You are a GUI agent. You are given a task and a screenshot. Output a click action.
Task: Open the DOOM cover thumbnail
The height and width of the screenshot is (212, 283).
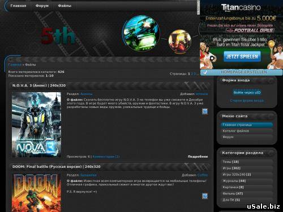[36, 193]
